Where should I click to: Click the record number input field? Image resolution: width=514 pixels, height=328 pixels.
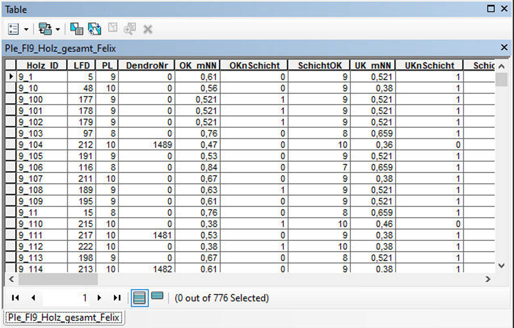point(66,298)
